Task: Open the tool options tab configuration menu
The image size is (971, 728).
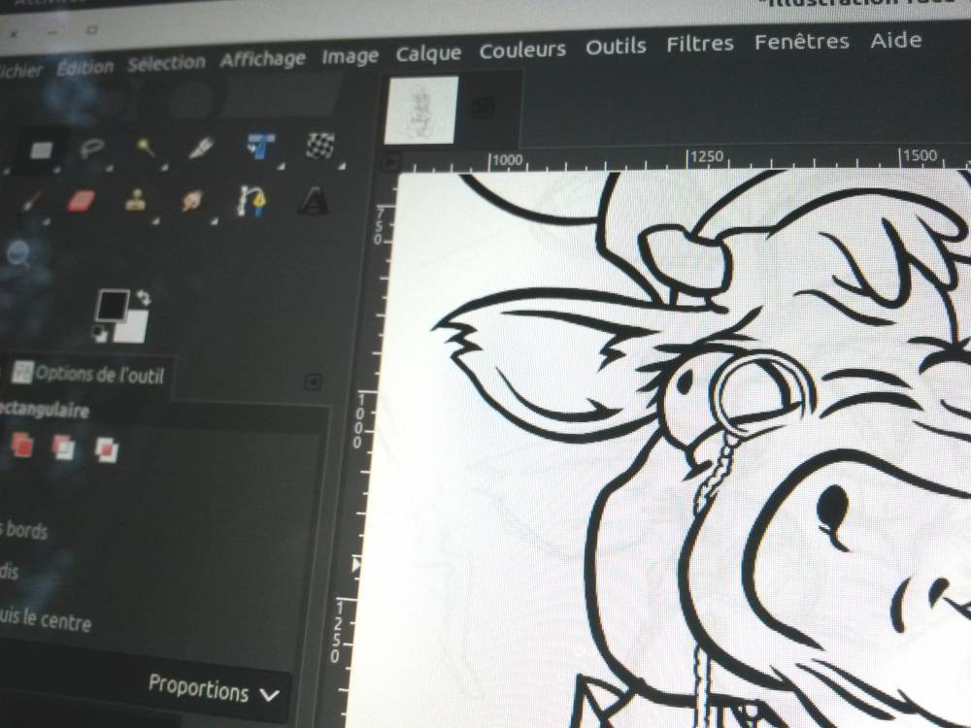Action: tap(313, 381)
